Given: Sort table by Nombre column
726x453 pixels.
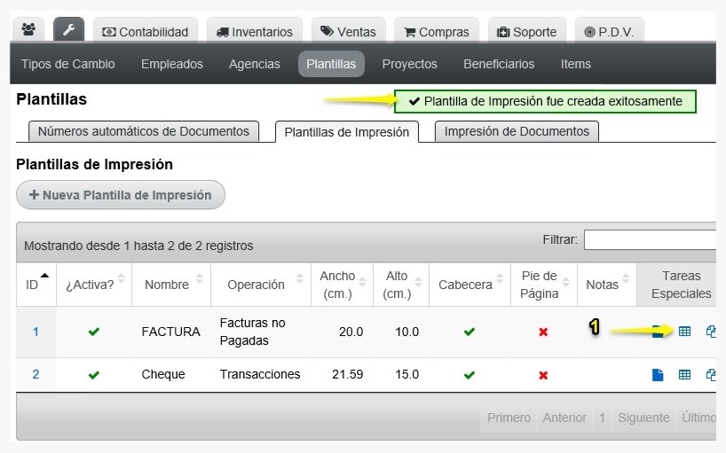Looking at the screenshot, I should (x=171, y=285).
